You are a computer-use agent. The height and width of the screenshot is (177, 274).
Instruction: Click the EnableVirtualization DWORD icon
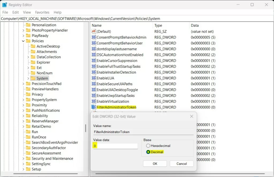coord(94,101)
